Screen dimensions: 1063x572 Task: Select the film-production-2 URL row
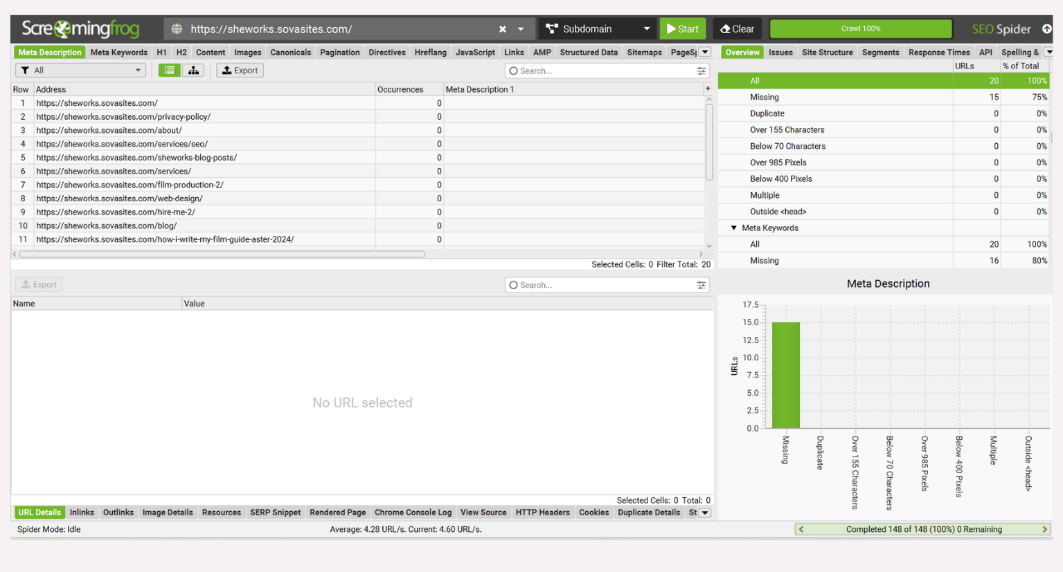(x=358, y=185)
